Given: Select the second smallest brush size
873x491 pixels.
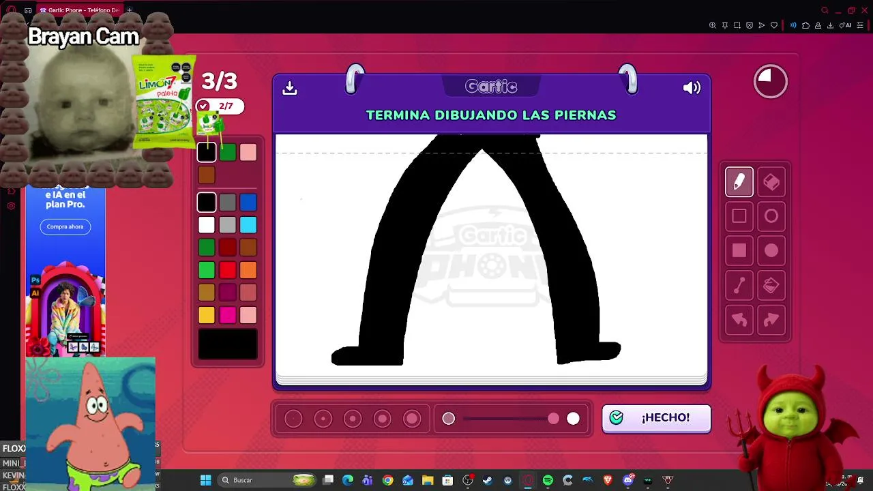Looking at the screenshot, I should (x=323, y=419).
